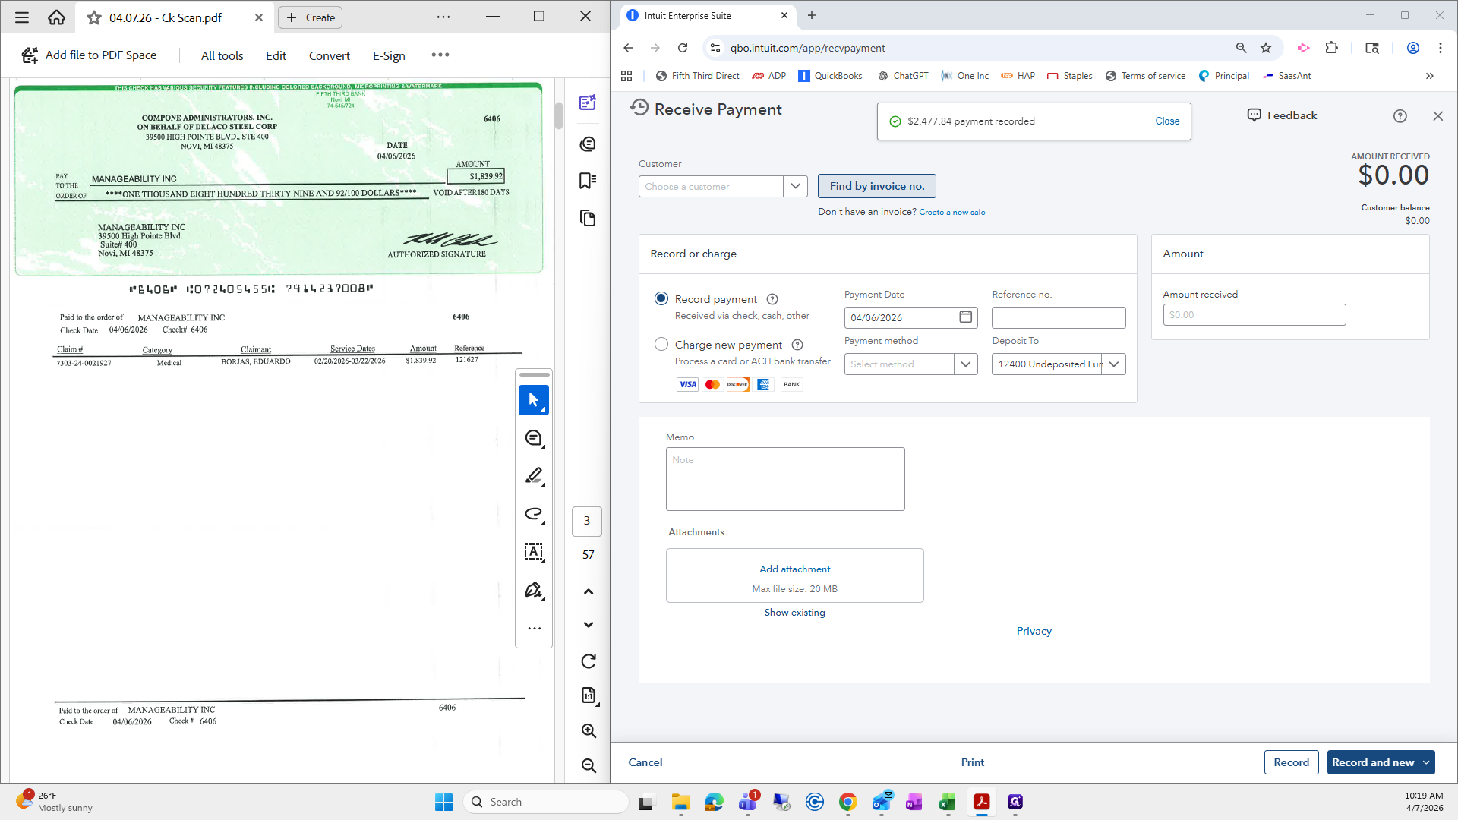Follow the Create a new sale link
Screen dimensions: 1458x820
pos(951,212)
